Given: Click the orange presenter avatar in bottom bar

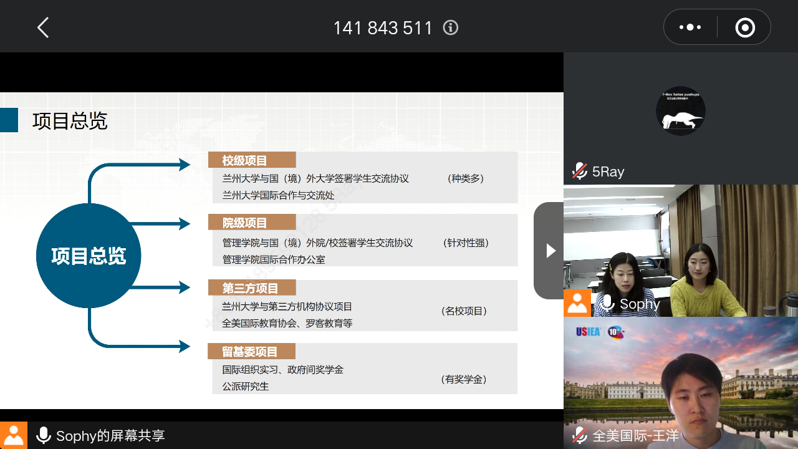Looking at the screenshot, I should click(x=14, y=435).
